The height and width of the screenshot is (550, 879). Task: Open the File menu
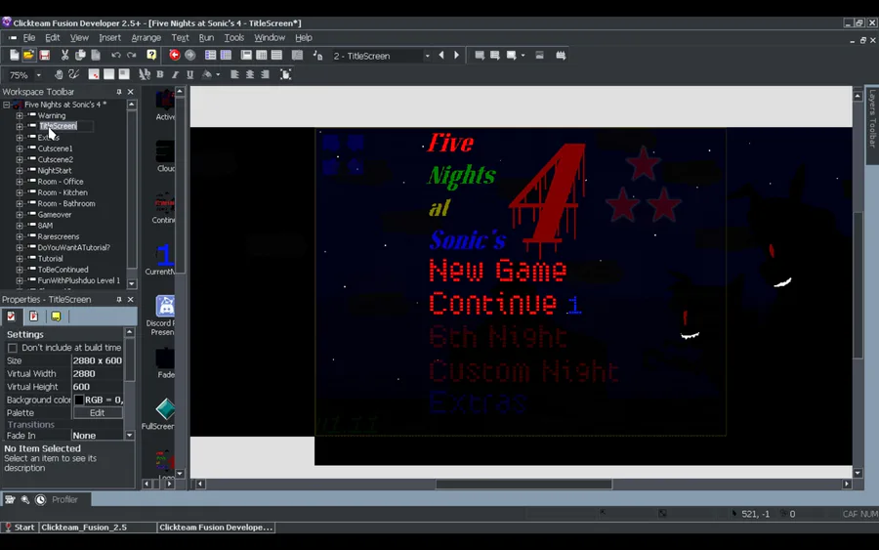click(29, 37)
